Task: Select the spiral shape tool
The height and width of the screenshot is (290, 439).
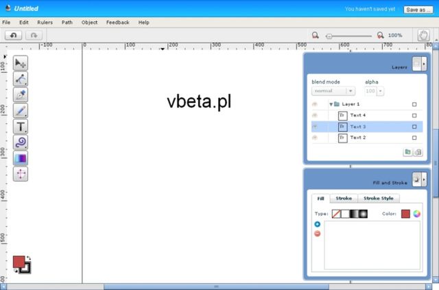Action: [x=21, y=142]
